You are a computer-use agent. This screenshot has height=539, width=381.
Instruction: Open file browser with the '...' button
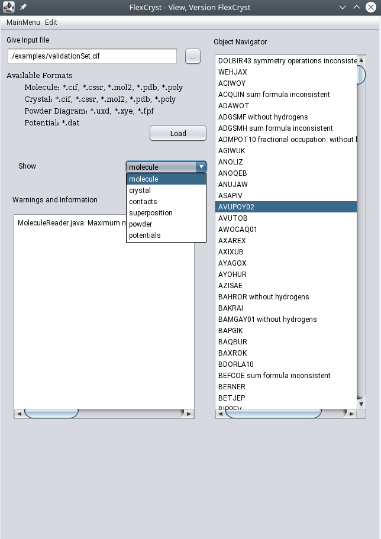[x=192, y=56]
